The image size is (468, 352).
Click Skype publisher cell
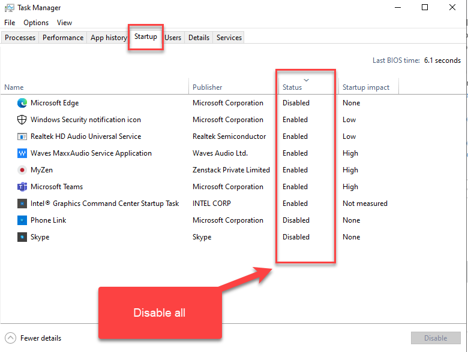202,237
